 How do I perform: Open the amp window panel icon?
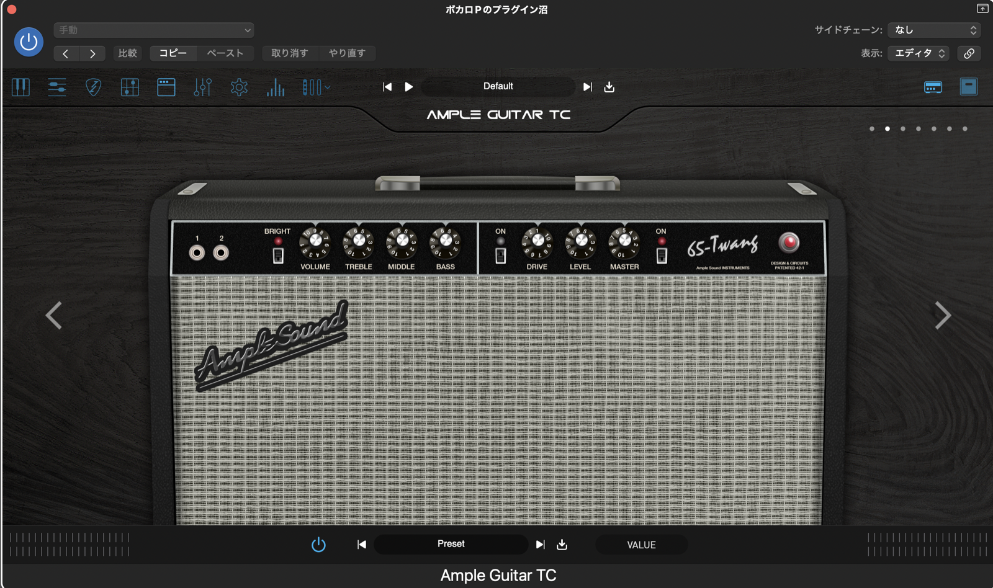point(166,87)
